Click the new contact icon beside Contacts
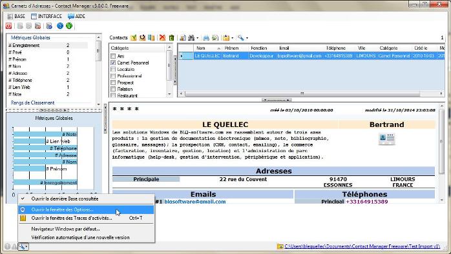The width and height of the screenshot is (451, 254). point(134,37)
